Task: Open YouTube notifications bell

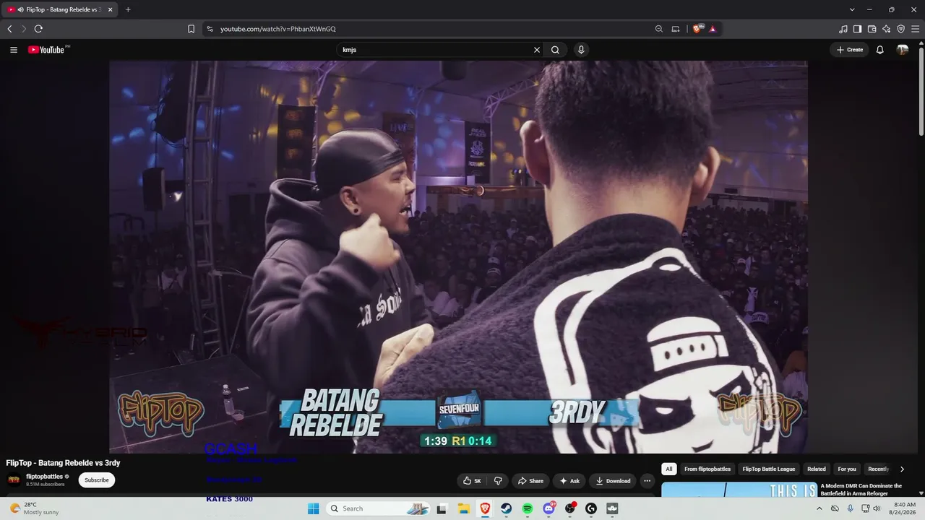Action: click(879, 50)
